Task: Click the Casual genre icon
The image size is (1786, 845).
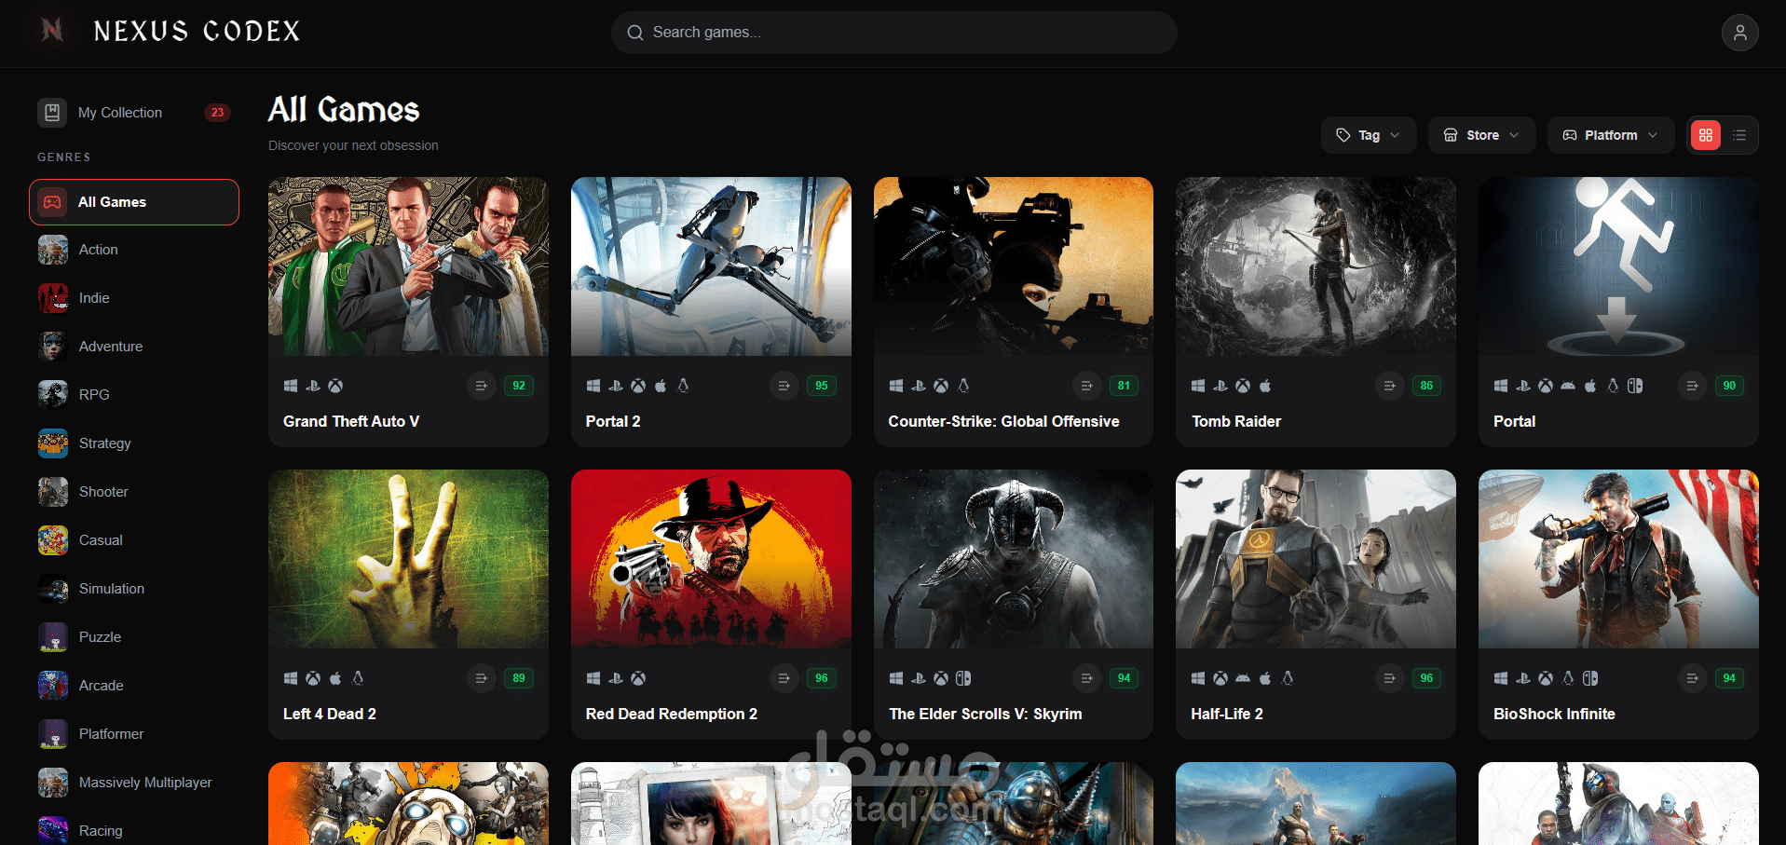Action: pos(53,540)
